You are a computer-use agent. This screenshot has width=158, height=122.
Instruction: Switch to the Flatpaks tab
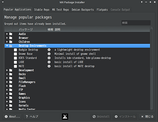(102, 10)
